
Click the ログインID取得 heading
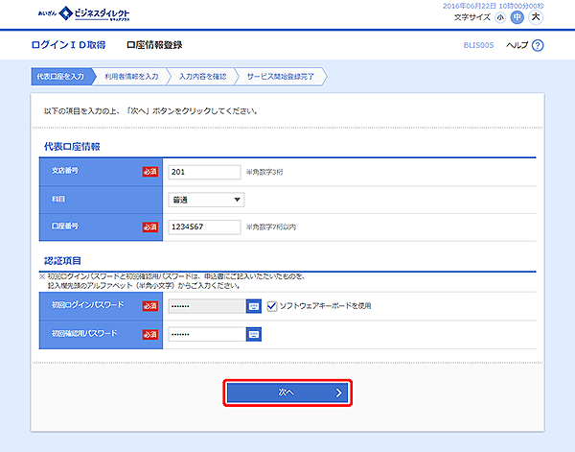(x=69, y=45)
